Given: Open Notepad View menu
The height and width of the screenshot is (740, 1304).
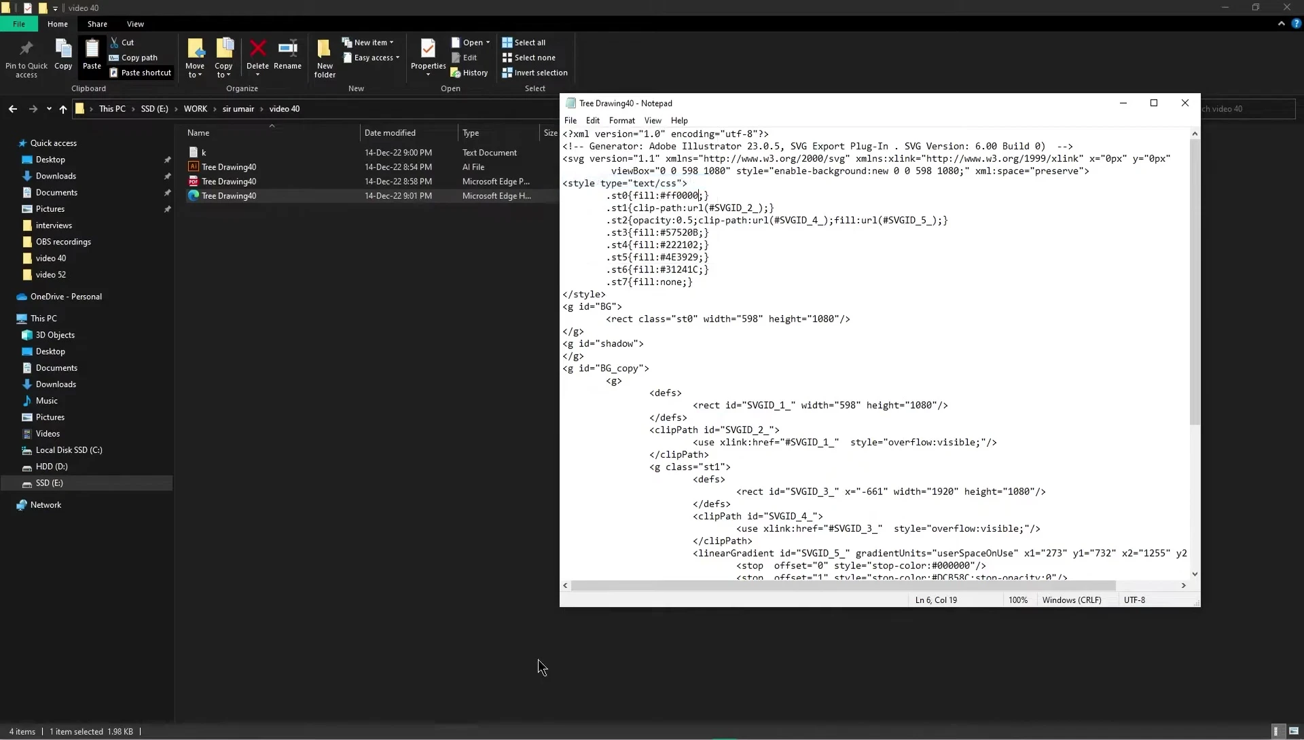Looking at the screenshot, I should point(653,120).
